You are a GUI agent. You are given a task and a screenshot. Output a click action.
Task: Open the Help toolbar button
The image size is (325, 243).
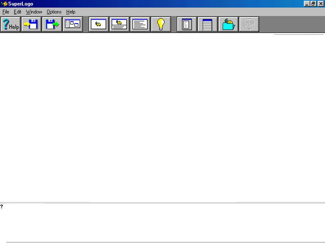coord(10,24)
